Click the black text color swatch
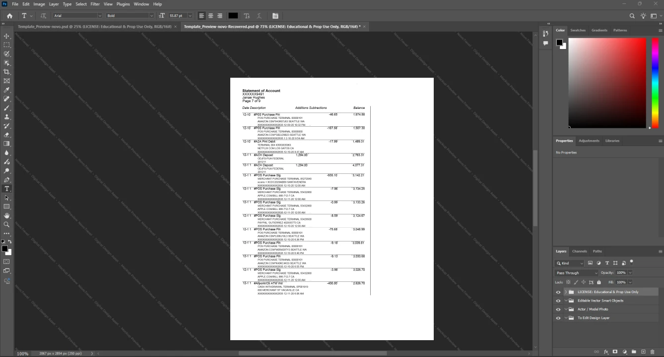664x357 pixels. 233,16
